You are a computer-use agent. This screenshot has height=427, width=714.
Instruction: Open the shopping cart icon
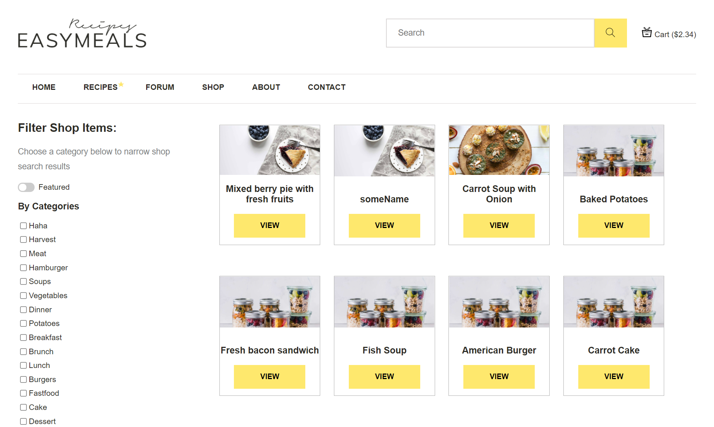pos(647,33)
